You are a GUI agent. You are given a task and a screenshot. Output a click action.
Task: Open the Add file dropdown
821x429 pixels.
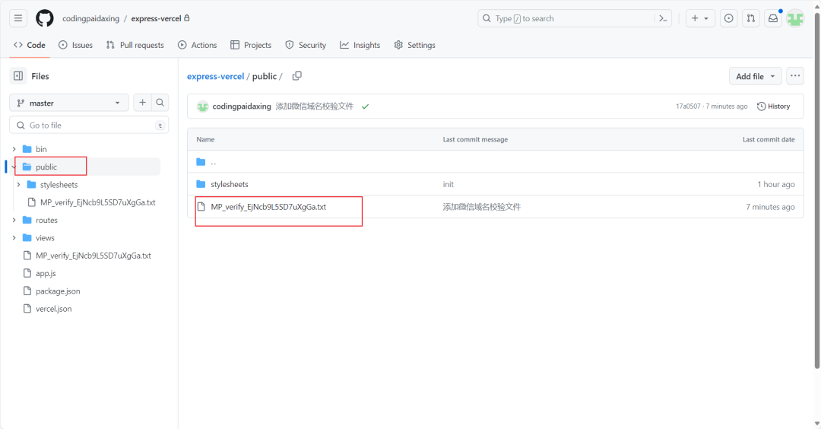[x=755, y=76]
